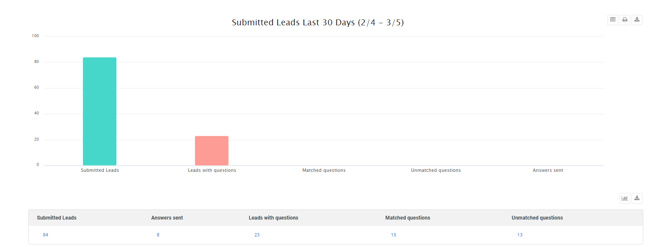Download the chart using top download icon
Image resolution: width=656 pixels, height=247 pixels.
(x=637, y=20)
